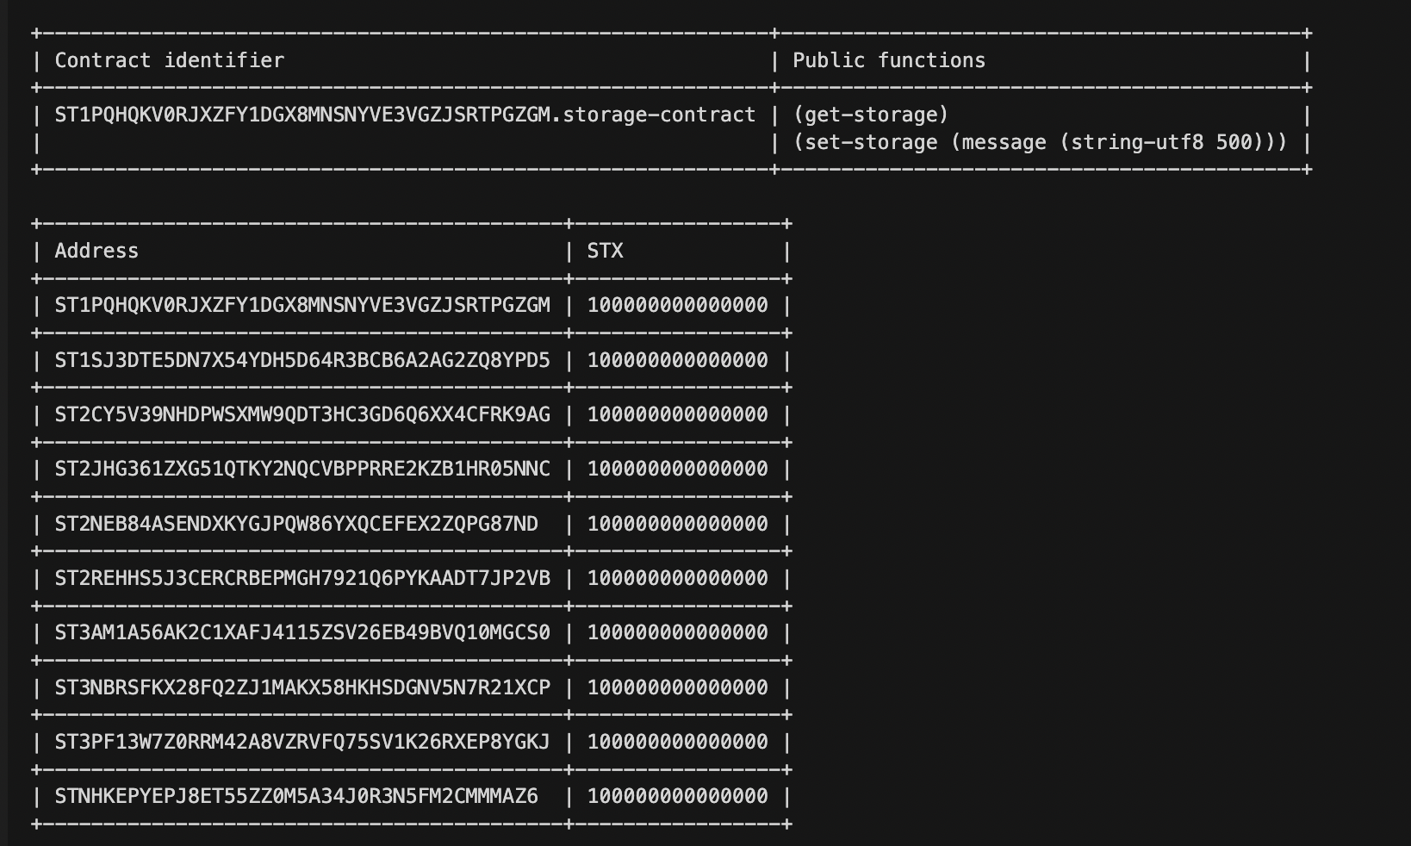
Task: Click the address starting with ST3NBRSFKX28F
Action: (302, 687)
